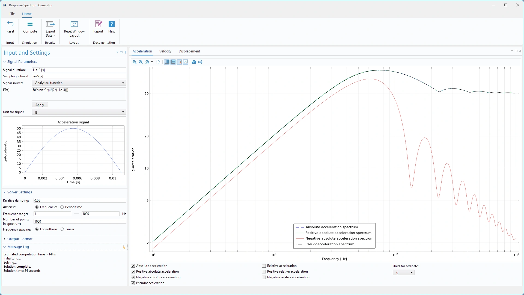
Task: Open the File menu
Action: click(x=12, y=14)
